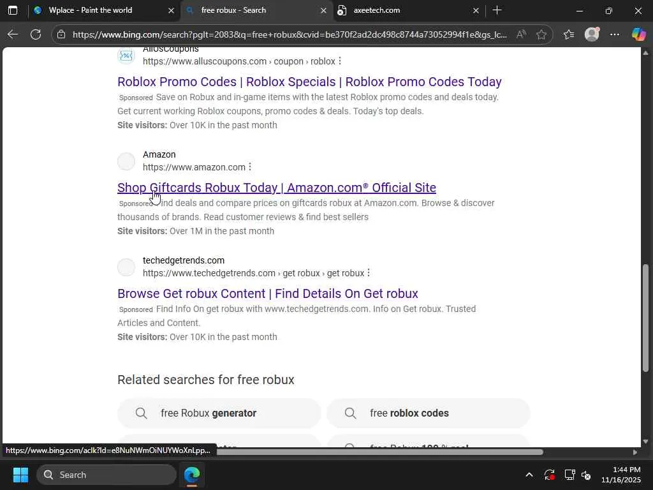Open Roblox Promo Codes result link
This screenshot has width=653, height=490.
(x=309, y=82)
